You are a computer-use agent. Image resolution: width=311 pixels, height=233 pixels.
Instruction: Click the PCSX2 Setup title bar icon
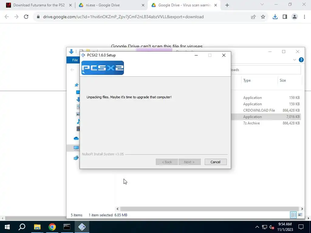click(x=83, y=55)
